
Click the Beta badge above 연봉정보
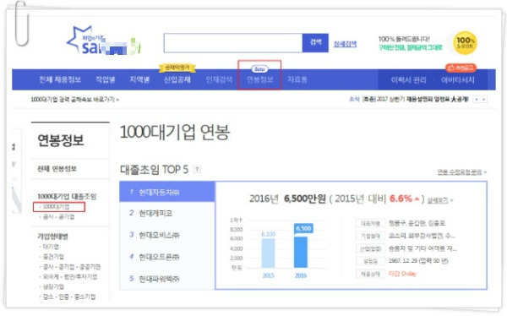pos(259,69)
